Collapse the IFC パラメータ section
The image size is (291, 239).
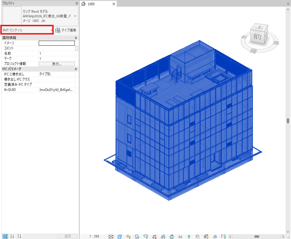(76, 69)
